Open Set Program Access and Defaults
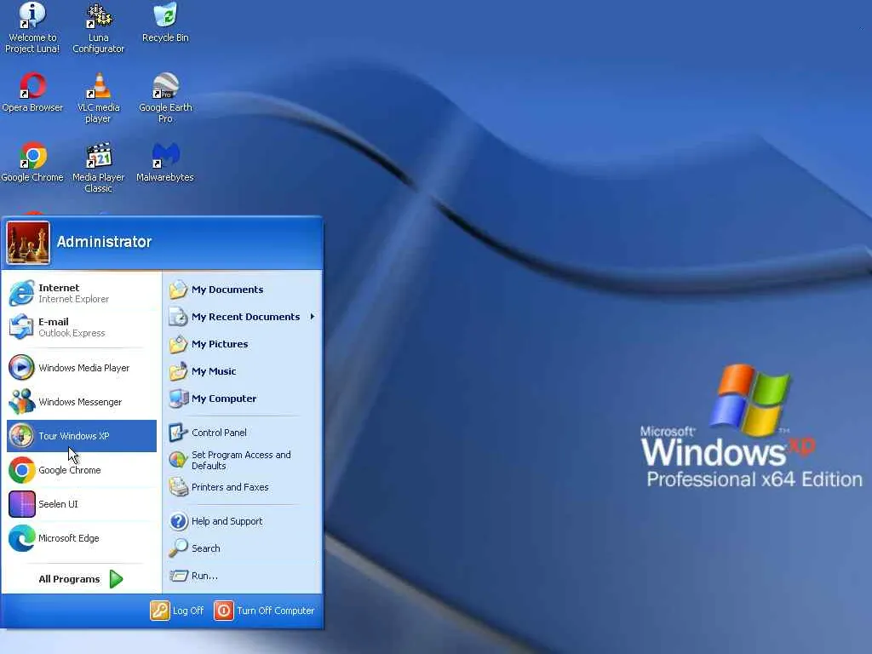 [x=242, y=460]
